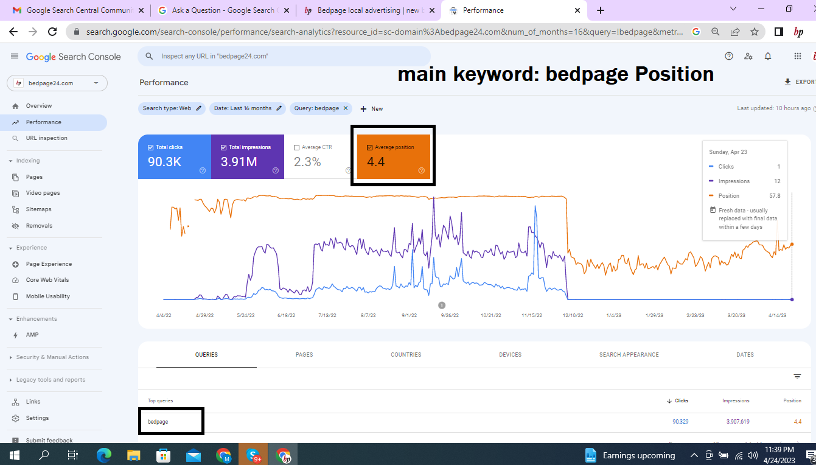Share this page from the address bar
Image resolution: width=816 pixels, height=465 pixels.
point(735,32)
